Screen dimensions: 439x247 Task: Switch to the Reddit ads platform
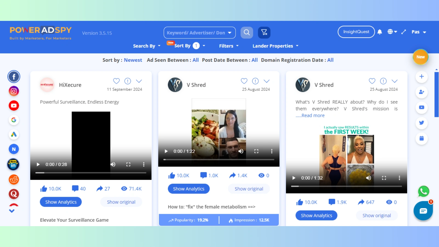point(14,179)
